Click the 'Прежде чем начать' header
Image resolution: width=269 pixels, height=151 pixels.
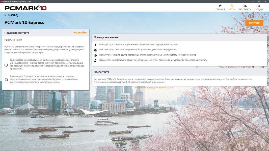coord(106,37)
